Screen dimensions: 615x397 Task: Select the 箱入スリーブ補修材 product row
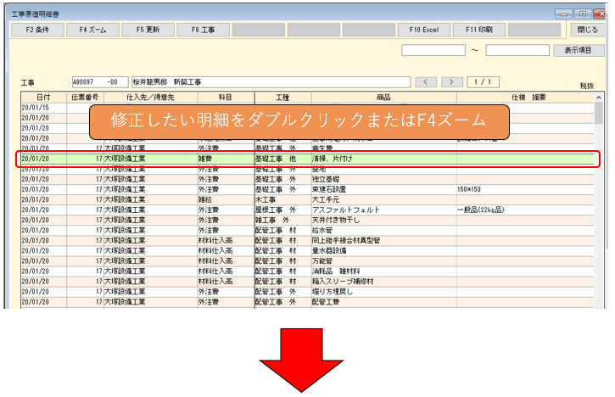pos(308,282)
